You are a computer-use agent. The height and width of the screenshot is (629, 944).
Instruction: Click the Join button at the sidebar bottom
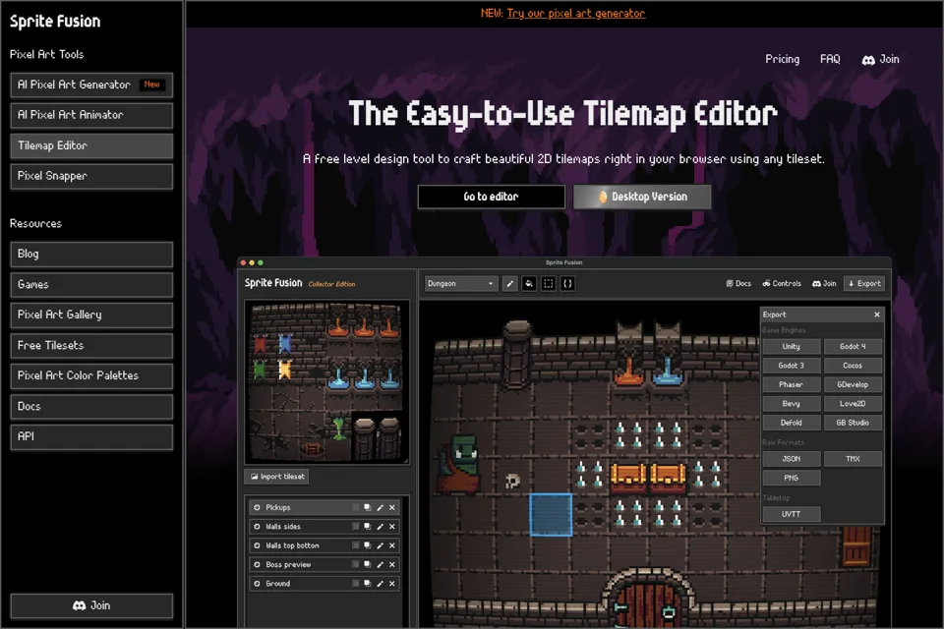point(91,605)
